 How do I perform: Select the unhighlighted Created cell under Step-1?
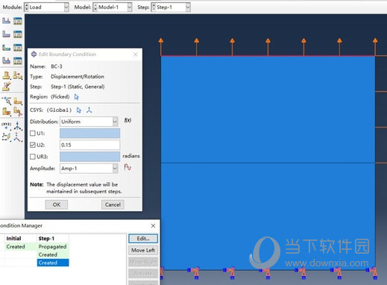coord(53,254)
